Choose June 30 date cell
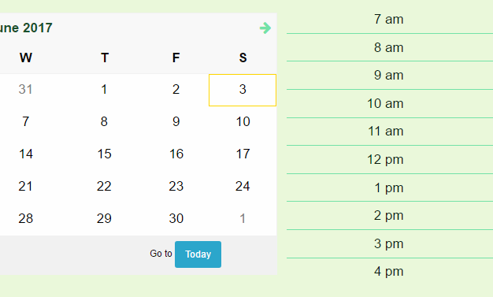The width and height of the screenshot is (493, 297). pos(176,218)
